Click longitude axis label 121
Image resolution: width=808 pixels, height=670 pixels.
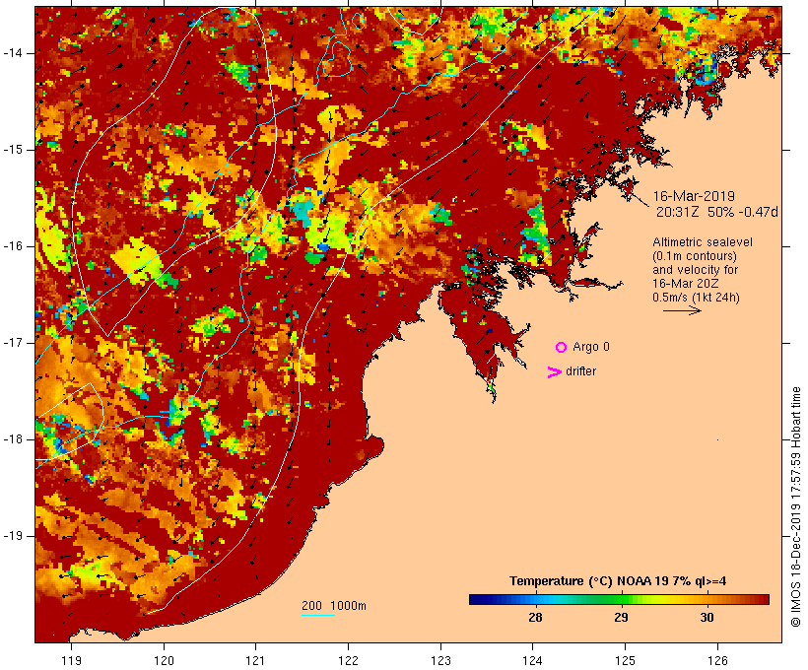coord(255,660)
